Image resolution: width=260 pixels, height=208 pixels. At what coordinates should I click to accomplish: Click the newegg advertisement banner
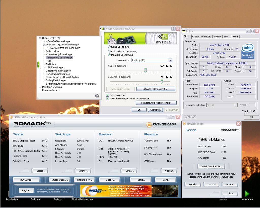tap(129, 191)
